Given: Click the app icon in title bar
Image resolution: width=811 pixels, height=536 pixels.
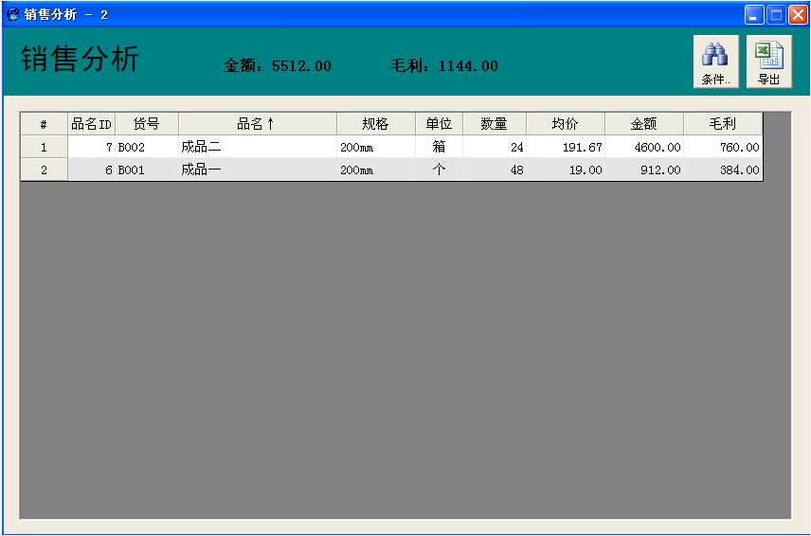Looking at the screenshot, I should click(x=12, y=14).
